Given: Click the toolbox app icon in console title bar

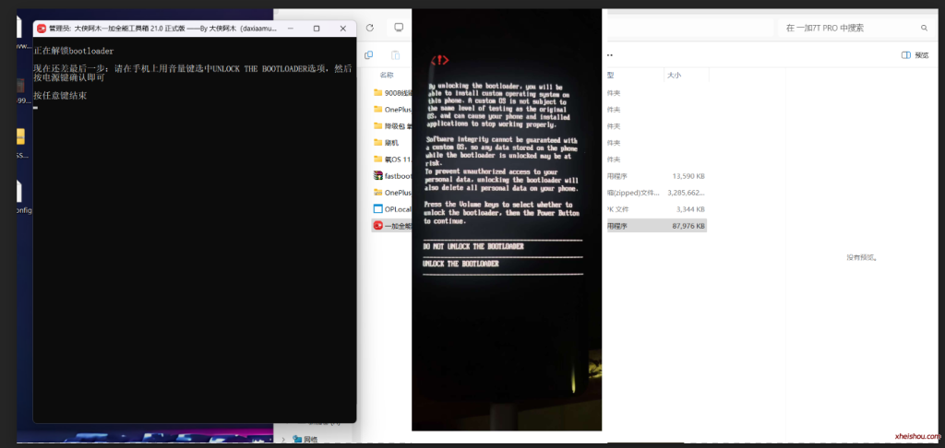Looking at the screenshot, I should [42, 29].
